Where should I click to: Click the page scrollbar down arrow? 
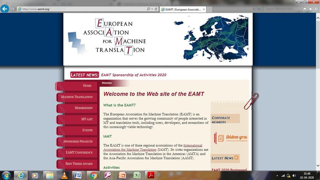[x=318, y=166]
